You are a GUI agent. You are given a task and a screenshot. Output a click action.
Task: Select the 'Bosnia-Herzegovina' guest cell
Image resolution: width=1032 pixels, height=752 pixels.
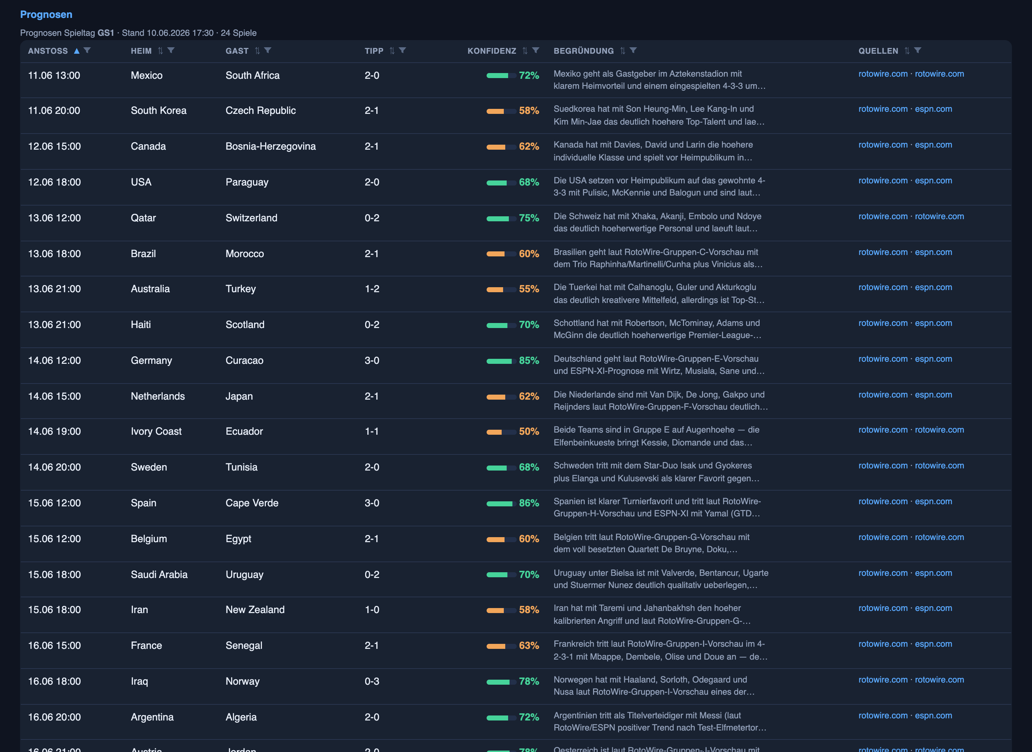pos(271,146)
